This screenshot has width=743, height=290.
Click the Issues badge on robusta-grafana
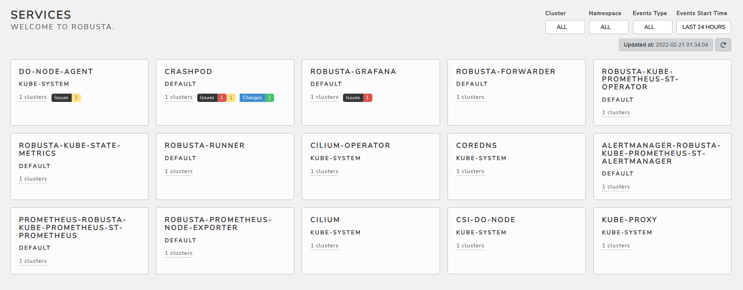pos(357,98)
